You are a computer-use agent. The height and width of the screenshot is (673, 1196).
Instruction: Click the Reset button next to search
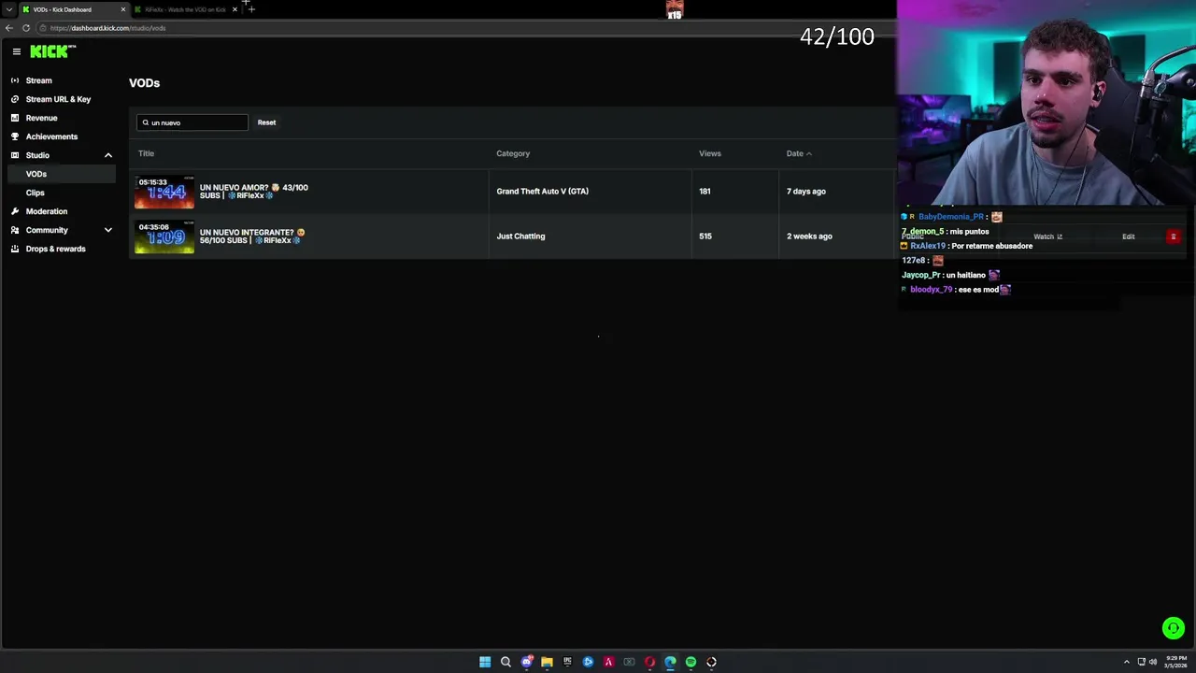click(266, 122)
